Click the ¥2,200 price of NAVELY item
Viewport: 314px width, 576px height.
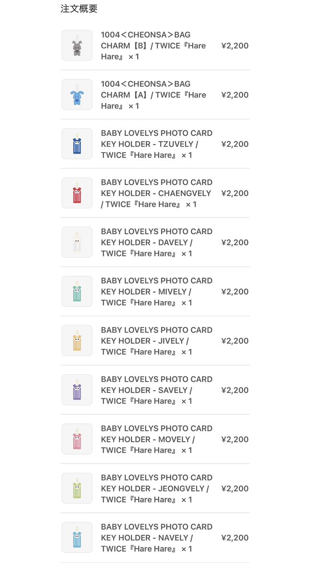235,538
